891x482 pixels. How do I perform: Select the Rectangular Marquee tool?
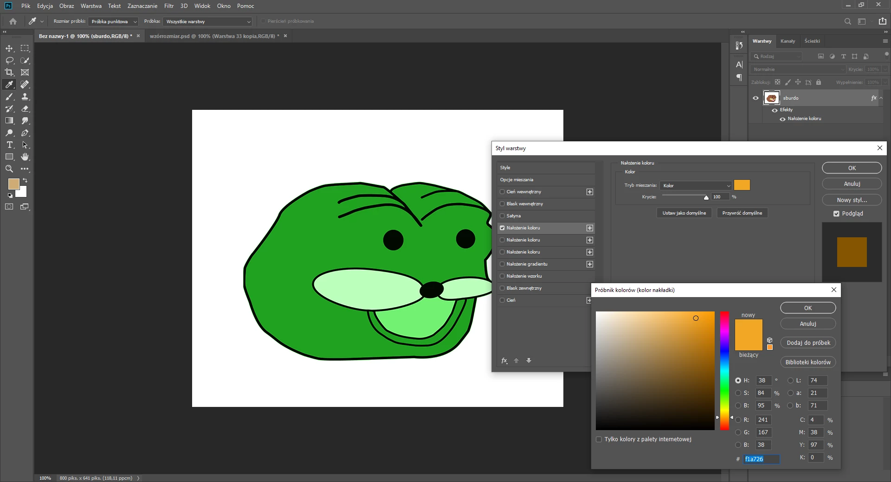coord(25,48)
